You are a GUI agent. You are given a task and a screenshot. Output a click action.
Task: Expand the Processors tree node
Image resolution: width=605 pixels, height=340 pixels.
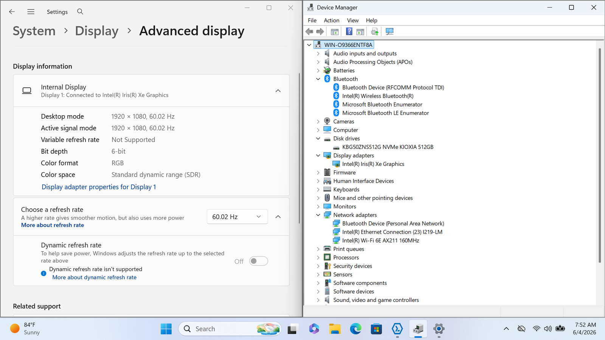[x=318, y=258]
